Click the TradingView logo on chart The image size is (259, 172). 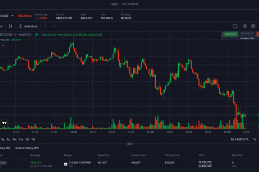(x=5, y=123)
